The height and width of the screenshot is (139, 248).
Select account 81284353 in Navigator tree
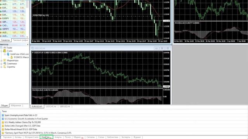coord(21,57)
